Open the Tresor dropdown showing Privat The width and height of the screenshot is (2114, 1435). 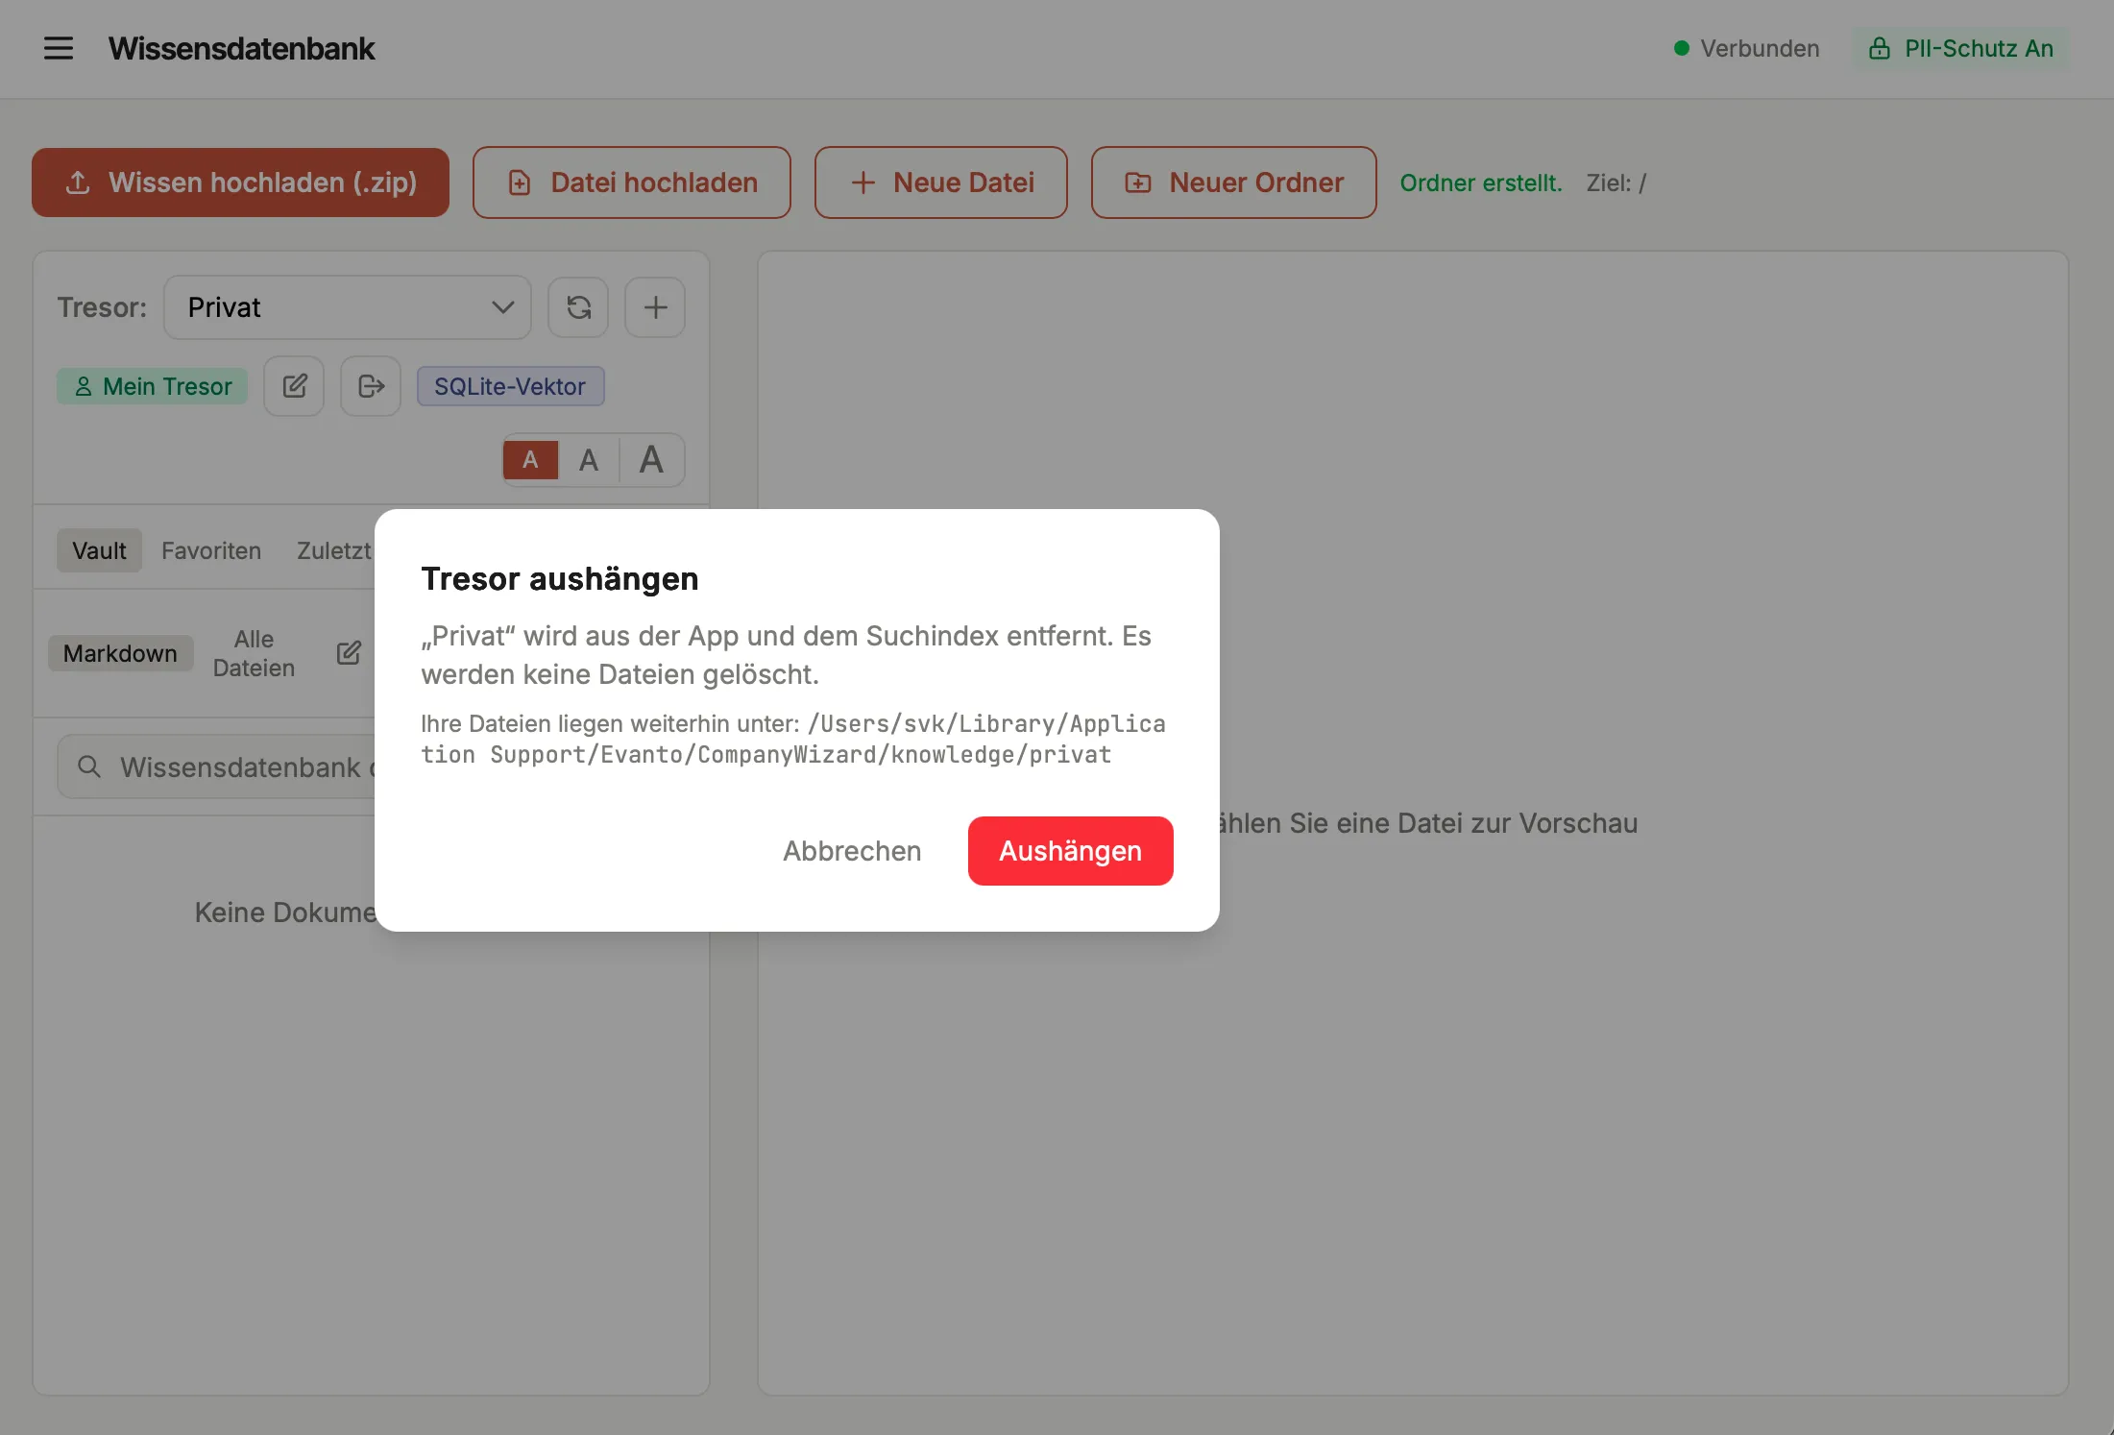[348, 307]
